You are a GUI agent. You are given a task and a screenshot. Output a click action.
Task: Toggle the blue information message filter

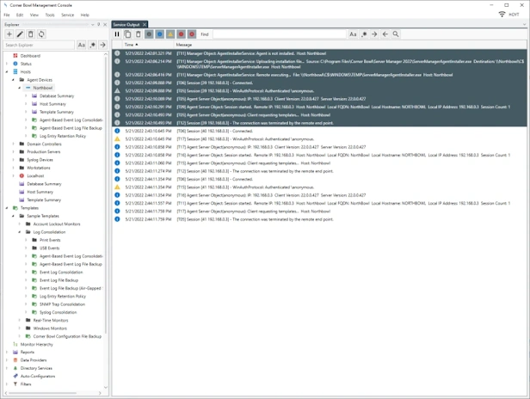pos(160,34)
